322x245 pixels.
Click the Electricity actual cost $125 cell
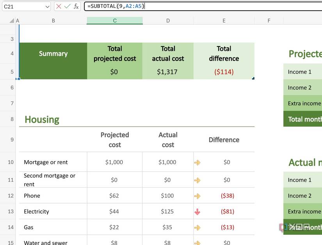tap(167, 212)
